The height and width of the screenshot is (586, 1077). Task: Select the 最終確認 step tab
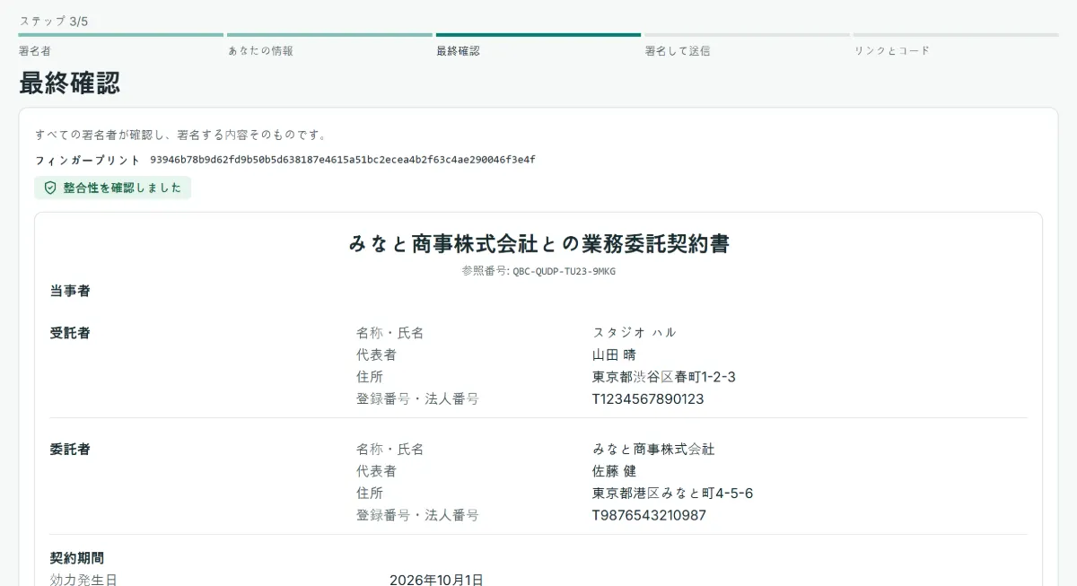[538, 46]
